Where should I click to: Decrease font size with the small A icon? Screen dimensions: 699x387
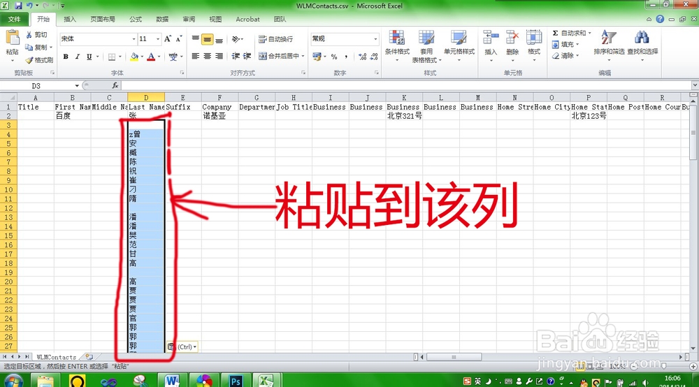coord(179,38)
